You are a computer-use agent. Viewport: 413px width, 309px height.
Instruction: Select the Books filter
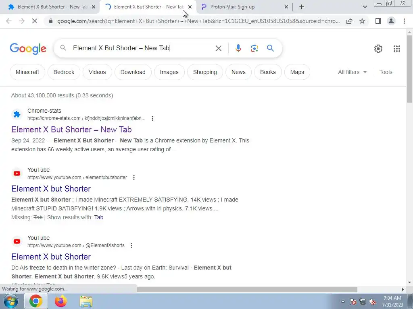point(268,72)
